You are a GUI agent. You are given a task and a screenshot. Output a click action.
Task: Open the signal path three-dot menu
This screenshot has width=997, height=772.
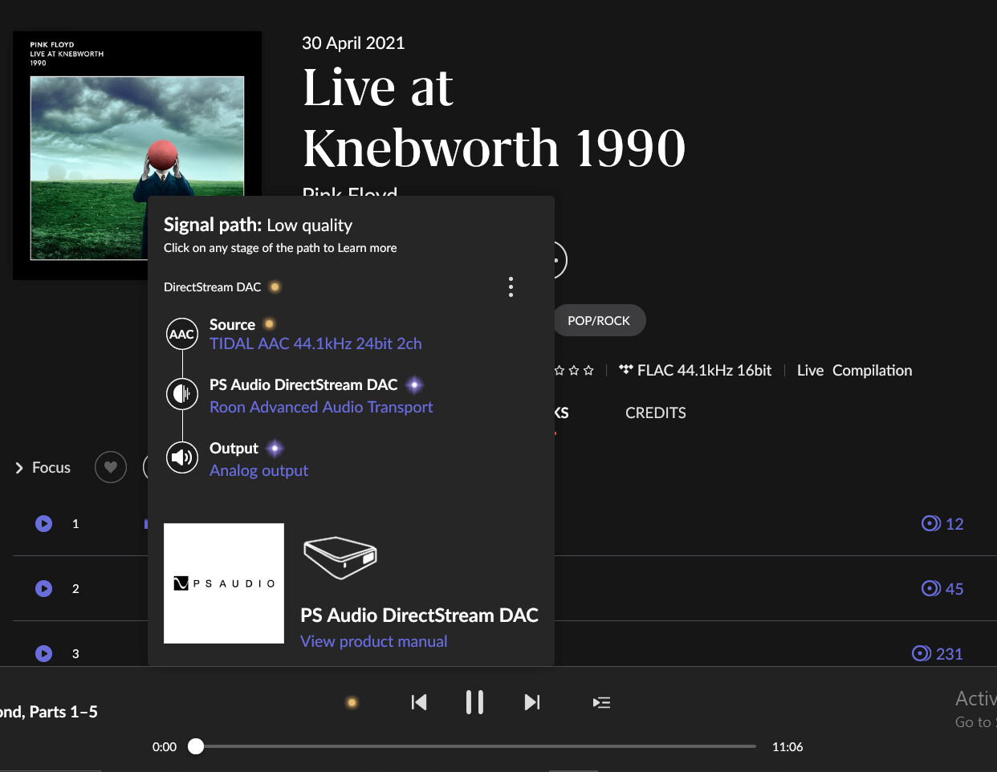coord(511,287)
